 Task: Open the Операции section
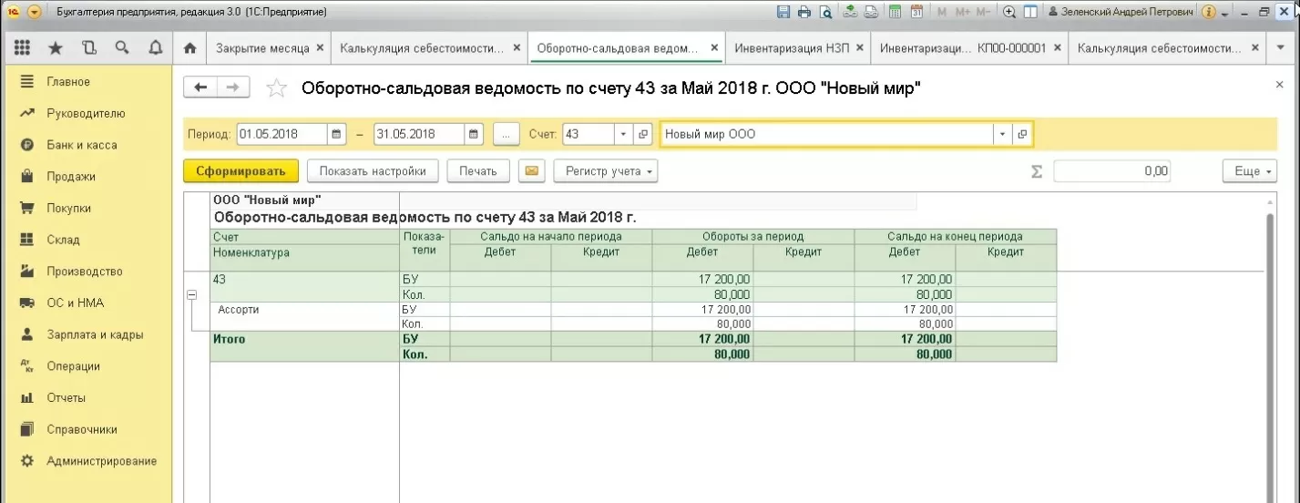pos(73,366)
